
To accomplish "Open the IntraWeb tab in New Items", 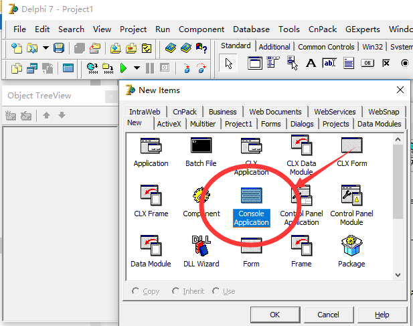I will (x=145, y=112).
